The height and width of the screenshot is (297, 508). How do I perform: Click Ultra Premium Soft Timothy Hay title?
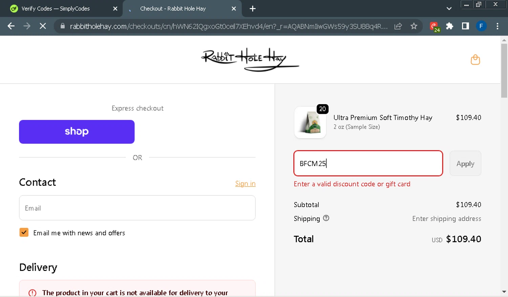point(383,118)
